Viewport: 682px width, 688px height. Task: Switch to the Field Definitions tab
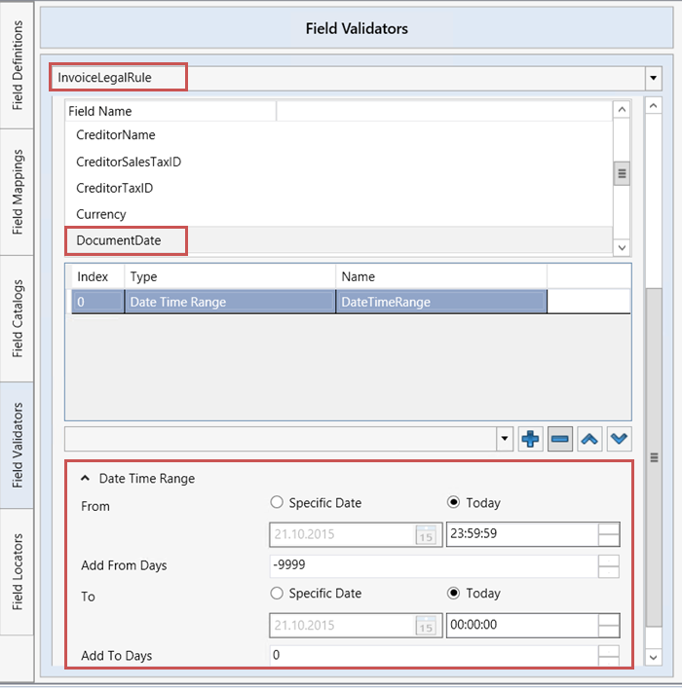tap(19, 63)
